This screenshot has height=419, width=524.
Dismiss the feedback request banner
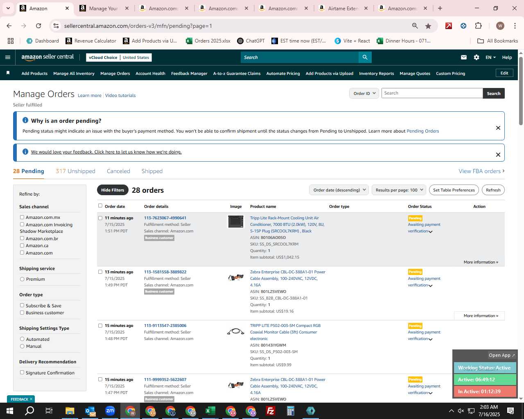point(498,155)
